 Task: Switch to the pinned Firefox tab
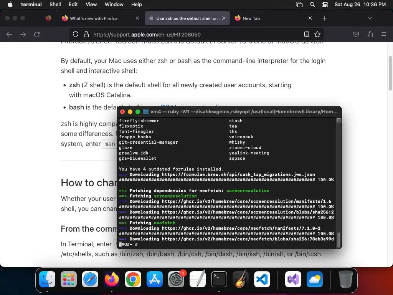(48, 18)
